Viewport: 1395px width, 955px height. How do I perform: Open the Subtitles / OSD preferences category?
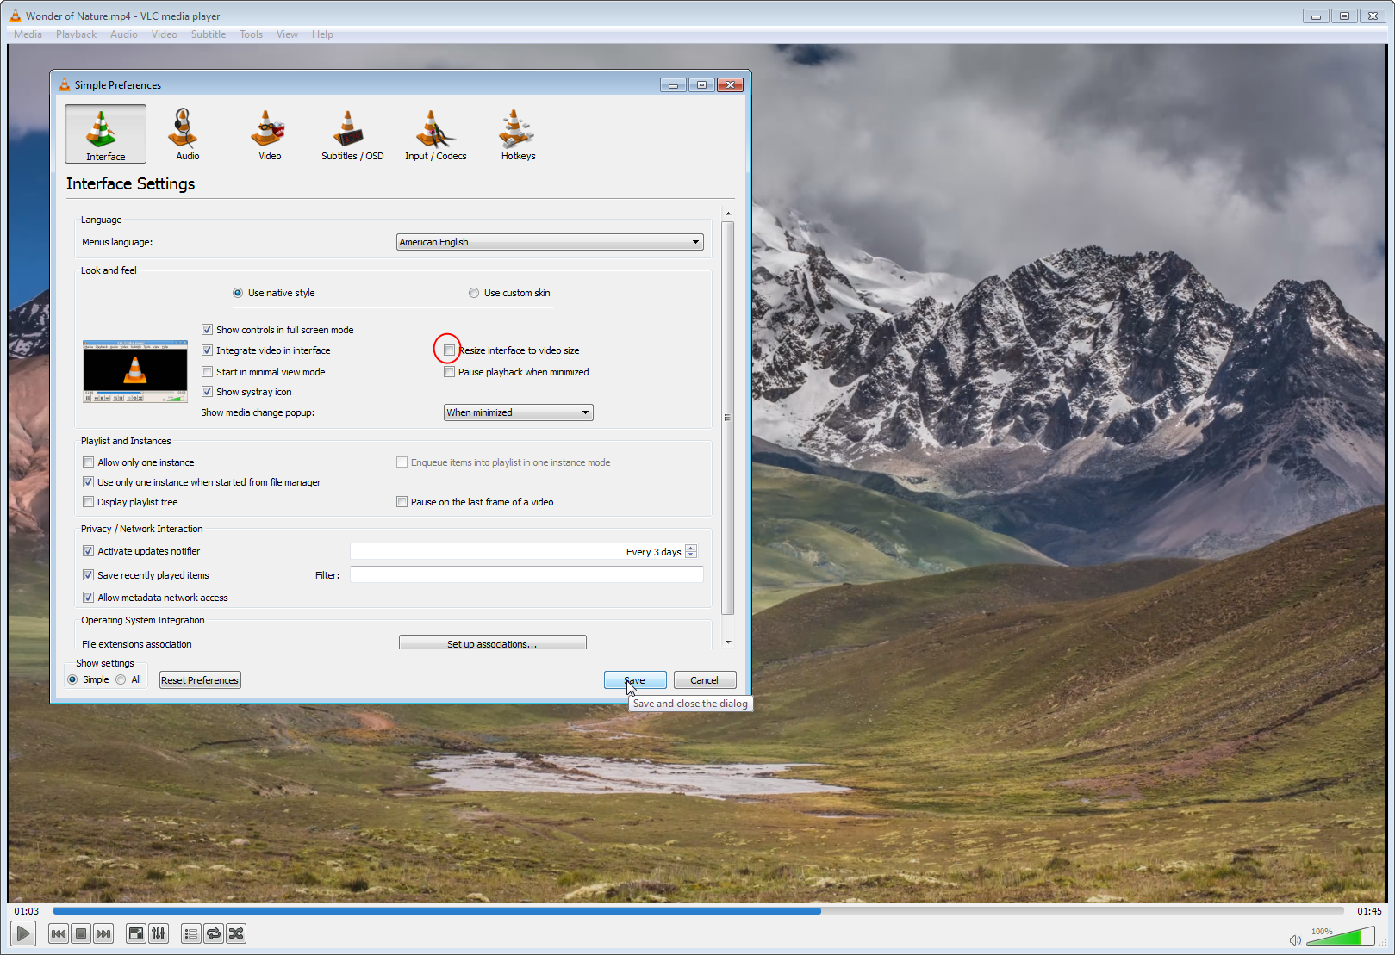(352, 134)
